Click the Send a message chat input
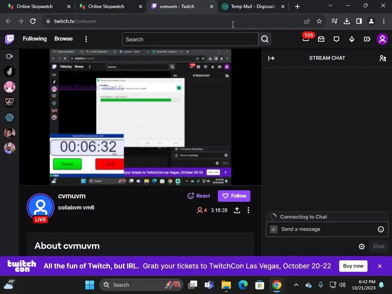Screen dimensions: 392x294 pos(327,229)
